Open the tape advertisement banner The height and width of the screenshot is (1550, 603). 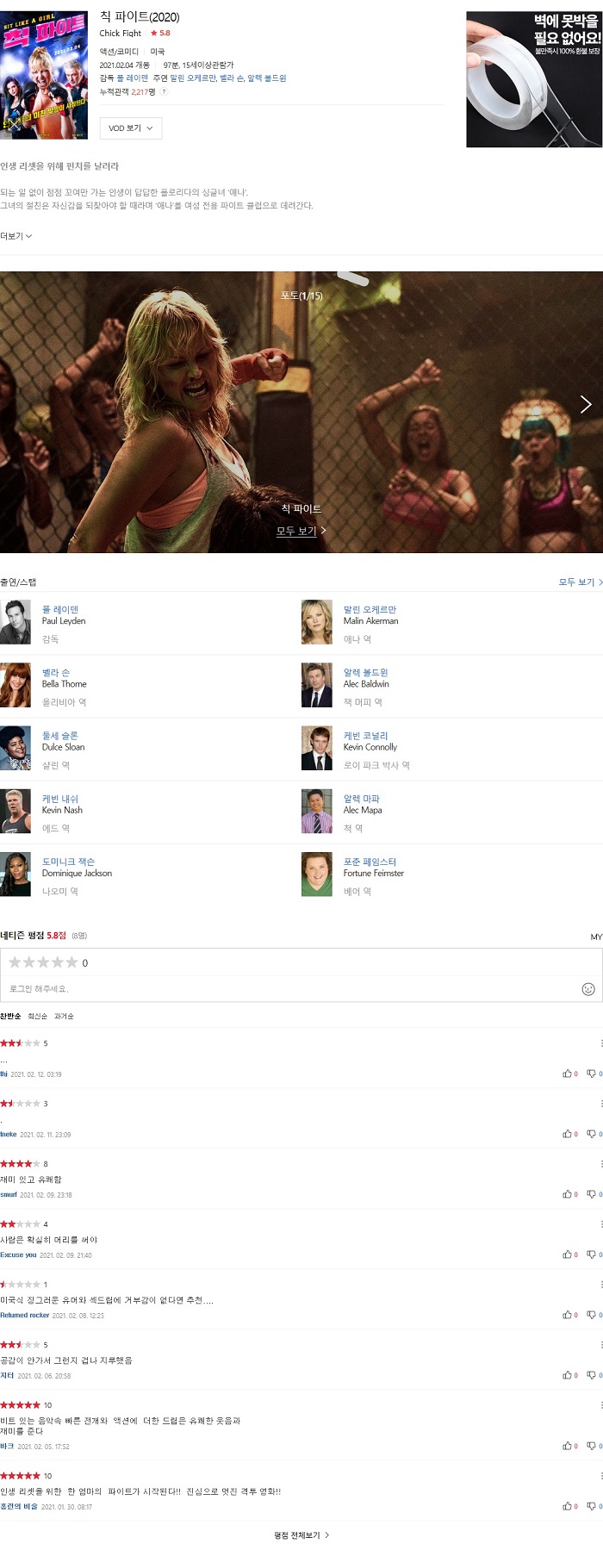[534, 79]
